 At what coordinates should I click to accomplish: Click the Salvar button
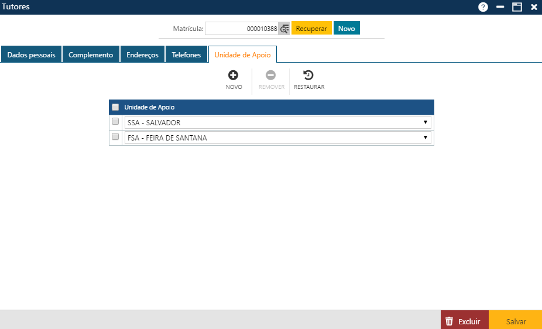516,321
